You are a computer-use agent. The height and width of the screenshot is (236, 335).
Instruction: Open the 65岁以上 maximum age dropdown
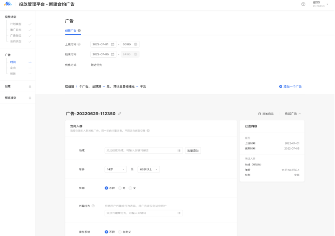pyautogui.click(x=149, y=169)
